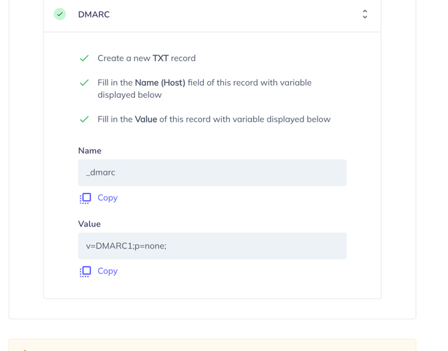Screen dimensions: 448x351
Task: Click the copy icon below the Value field
Action: pyautogui.click(x=86, y=271)
